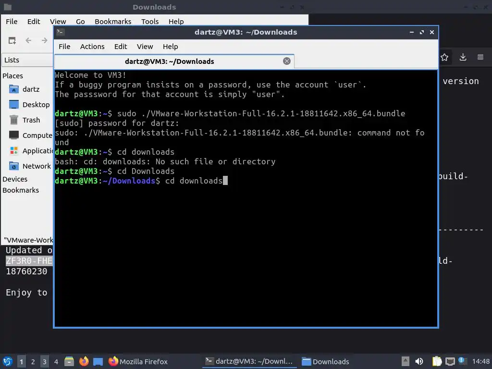Click the terminal window title bar icon

click(x=61, y=32)
